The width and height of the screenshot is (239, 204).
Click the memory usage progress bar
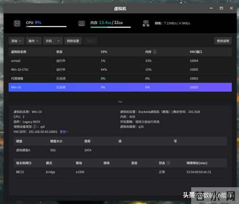click(110, 27)
